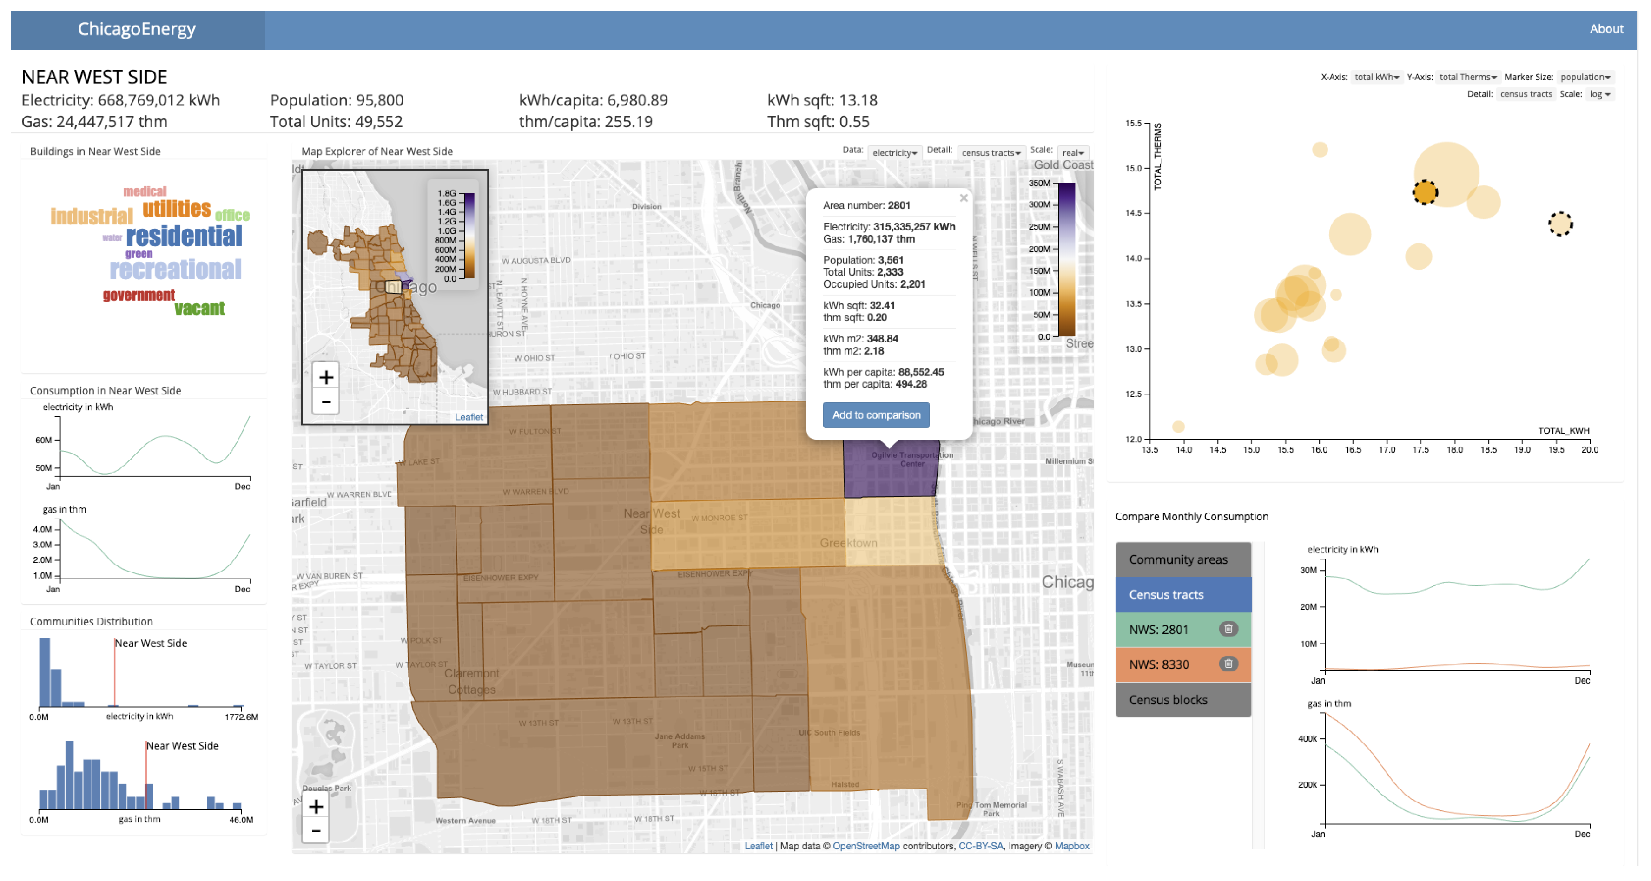The image size is (1651, 881).
Task: Delete NWS: 2801 from comparison
Action: point(1228,629)
